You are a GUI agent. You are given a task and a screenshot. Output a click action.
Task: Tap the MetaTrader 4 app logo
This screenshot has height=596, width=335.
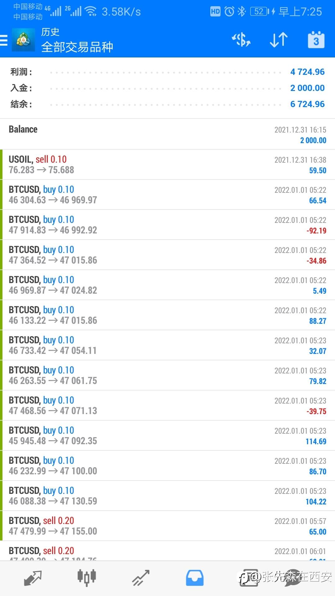pos(23,40)
